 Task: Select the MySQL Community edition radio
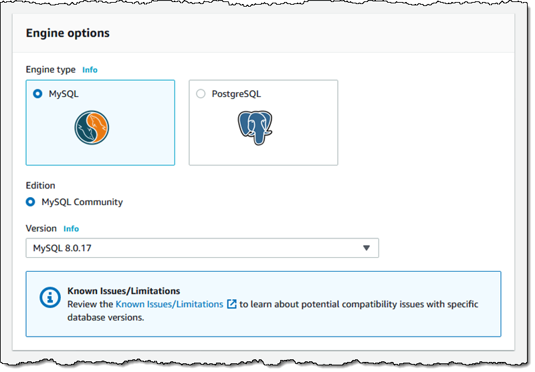coord(30,202)
